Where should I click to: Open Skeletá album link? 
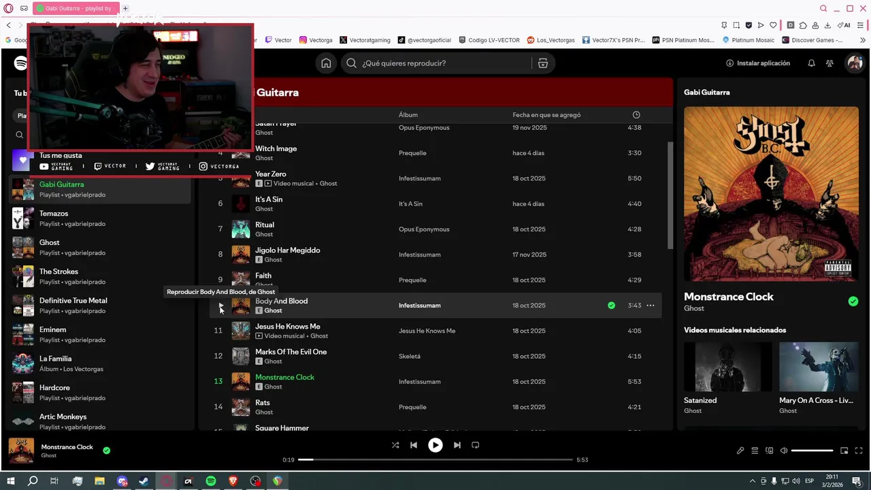(x=410, y=357)
